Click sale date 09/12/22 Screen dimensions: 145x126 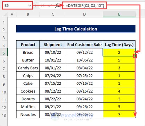[84, 52]
